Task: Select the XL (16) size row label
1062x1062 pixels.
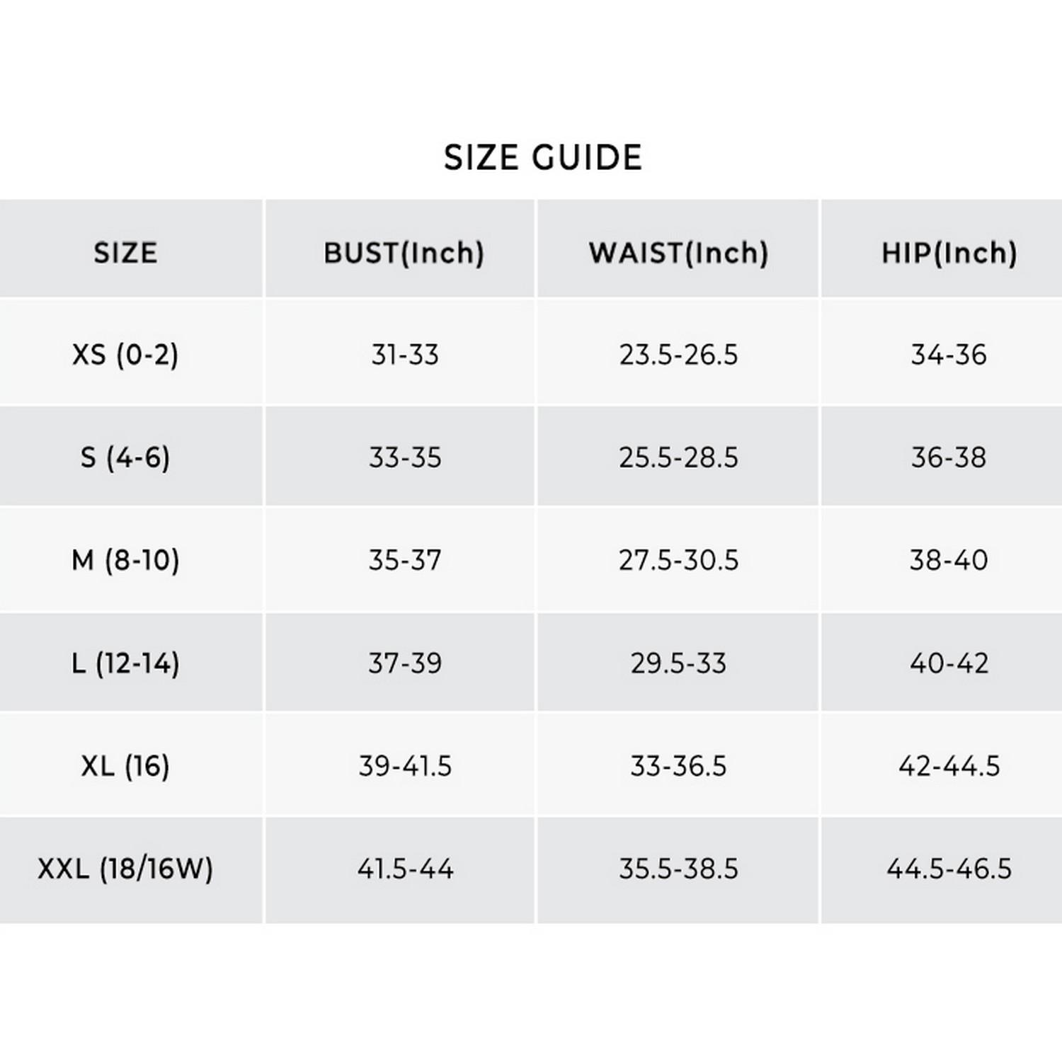Action: point(125,766)
